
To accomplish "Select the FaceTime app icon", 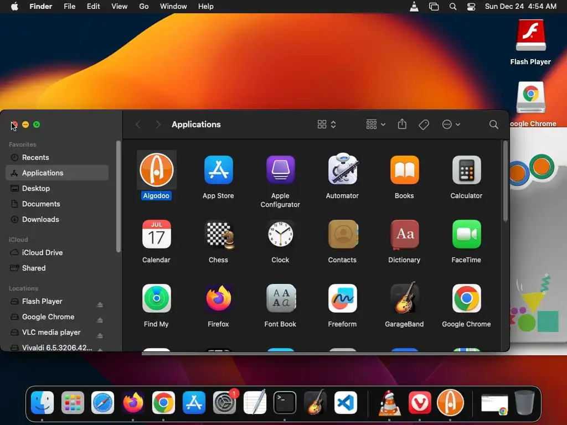I will click(466, 234).
